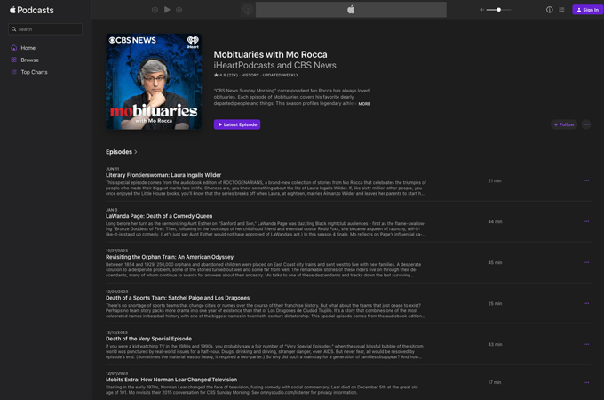This screenshot has width=604, height=400.
Task: Click the Apple Podcasts logo
Action: pyautogui.click(x=32, y=10)
